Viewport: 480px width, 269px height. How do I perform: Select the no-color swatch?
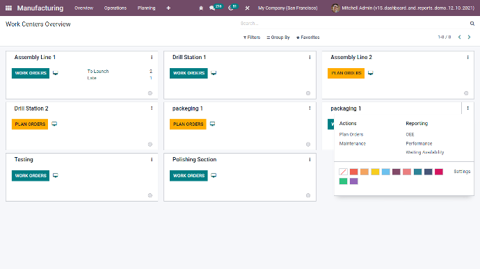click(x=343, y=172)
